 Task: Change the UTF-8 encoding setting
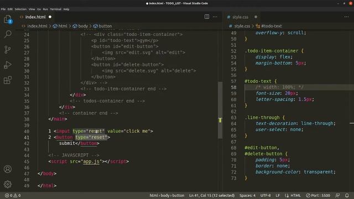[265, 195]
